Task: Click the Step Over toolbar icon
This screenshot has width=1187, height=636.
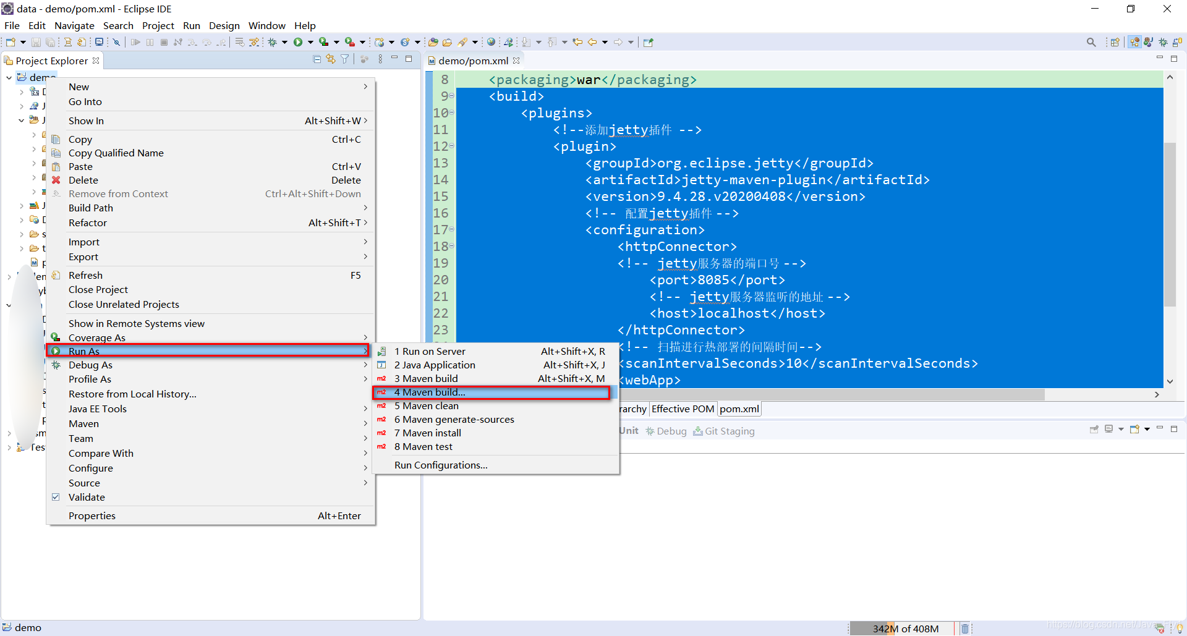Action: click(206, 42)
